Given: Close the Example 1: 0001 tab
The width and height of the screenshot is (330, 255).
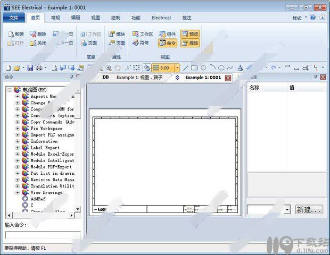Looking at the screenshot, I should tap(228, 78).
